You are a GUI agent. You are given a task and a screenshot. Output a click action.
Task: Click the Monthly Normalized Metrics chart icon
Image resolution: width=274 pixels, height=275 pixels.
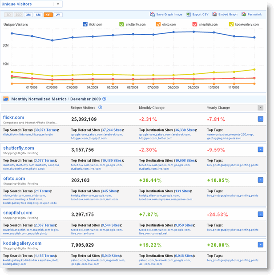point(6,99)
